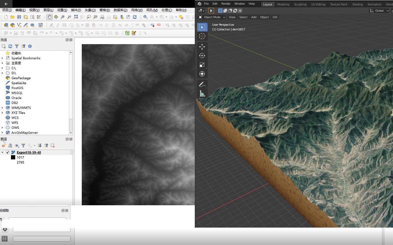393x245 pixels.
Task: Open the Global transform orientation dropdown
Action: pyautogui.click(x=379, y=11)
